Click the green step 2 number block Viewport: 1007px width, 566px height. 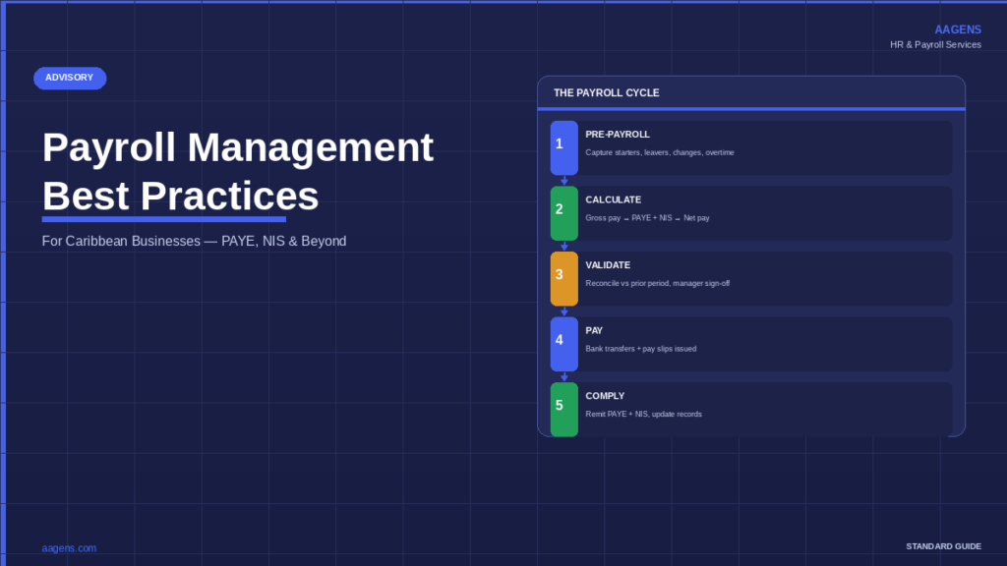tap(563, 213)
